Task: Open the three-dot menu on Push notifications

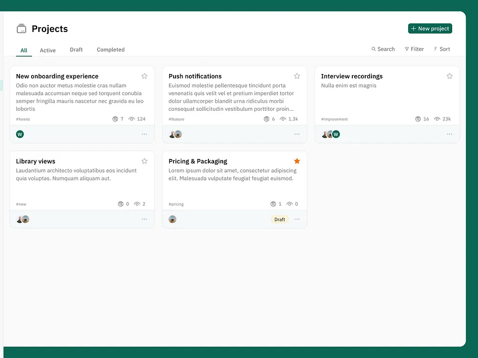Action: tap(297, 134)
